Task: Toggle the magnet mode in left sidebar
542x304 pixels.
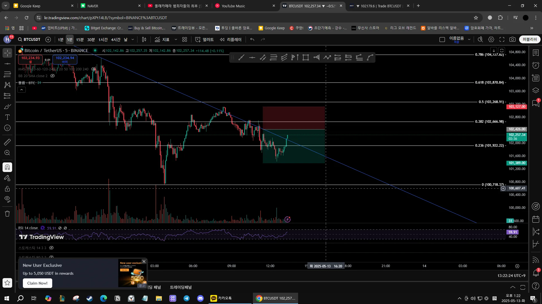Action: click(x=7, y=167)
